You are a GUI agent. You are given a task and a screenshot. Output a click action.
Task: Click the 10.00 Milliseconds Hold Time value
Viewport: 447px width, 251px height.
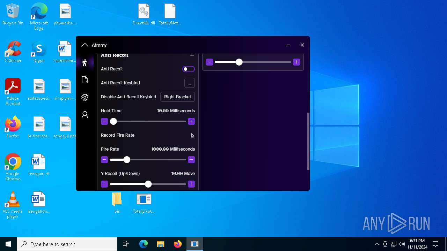176,111
